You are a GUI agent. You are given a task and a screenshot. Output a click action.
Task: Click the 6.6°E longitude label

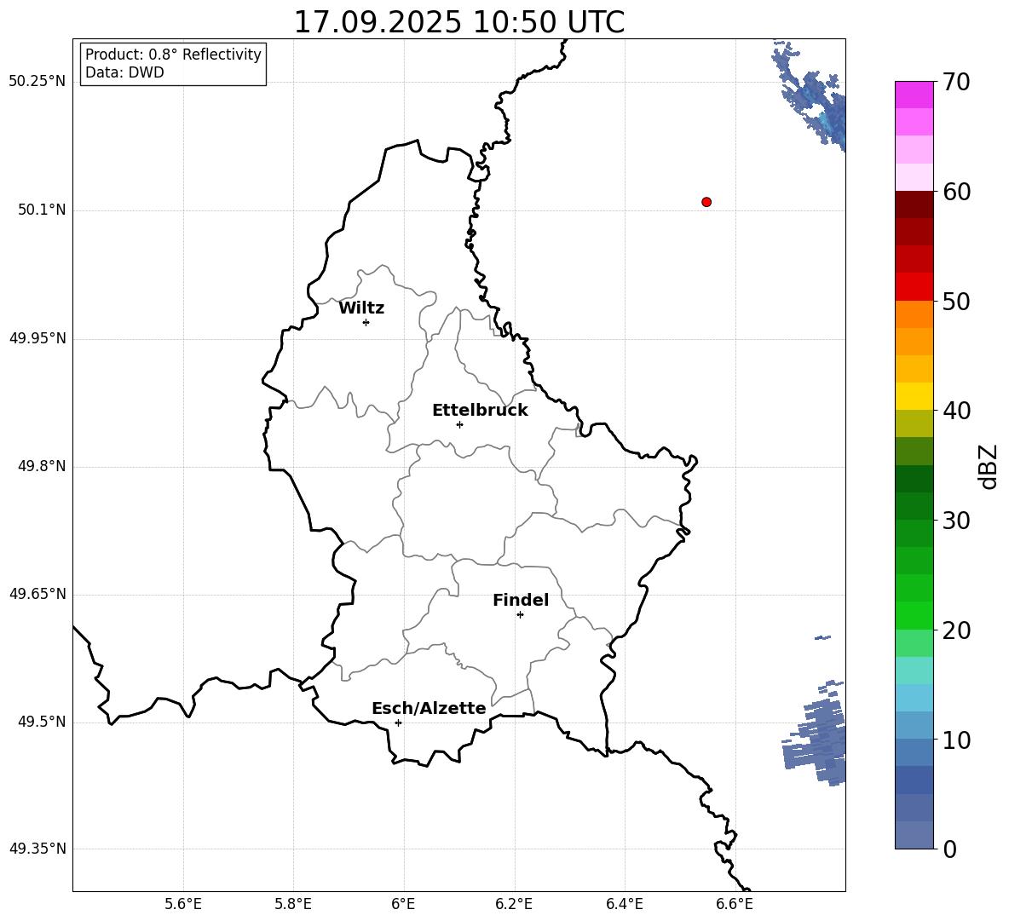[735, 904]
